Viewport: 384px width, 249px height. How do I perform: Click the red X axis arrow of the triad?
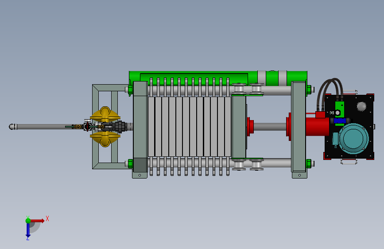click(x=37, y=221)
